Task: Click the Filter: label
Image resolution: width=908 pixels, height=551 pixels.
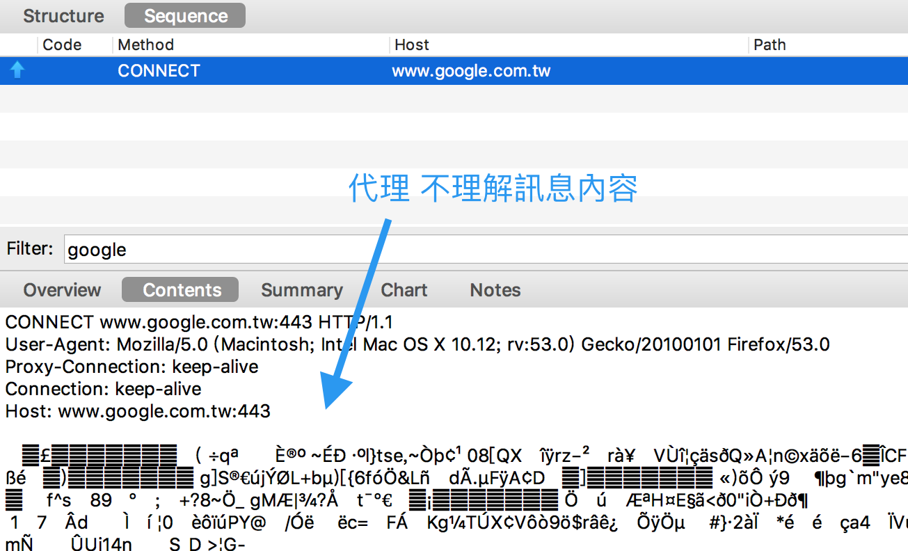Action: coord(30,248)
